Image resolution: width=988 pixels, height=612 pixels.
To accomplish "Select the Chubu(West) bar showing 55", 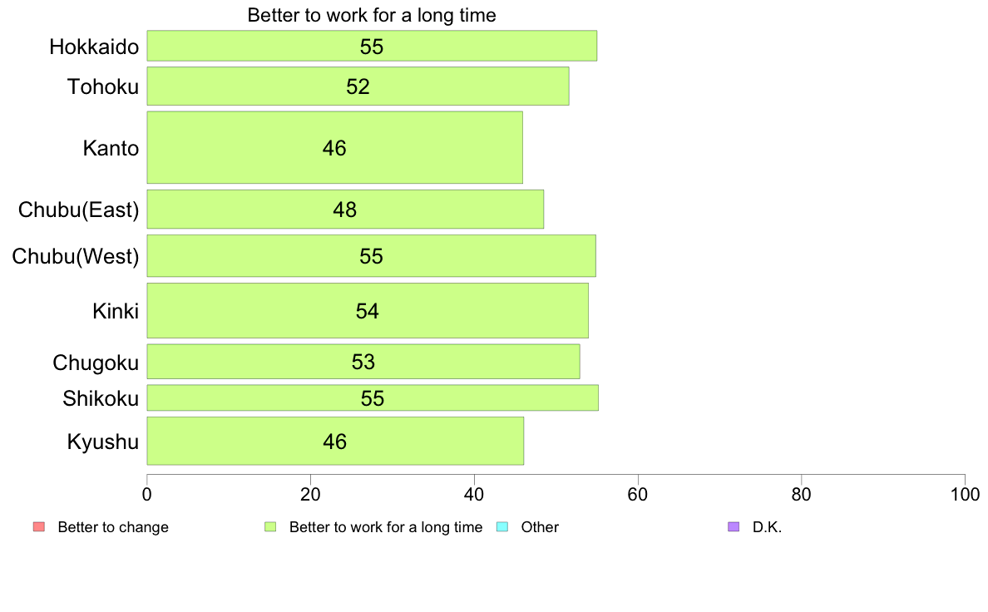I will point(371,256).
